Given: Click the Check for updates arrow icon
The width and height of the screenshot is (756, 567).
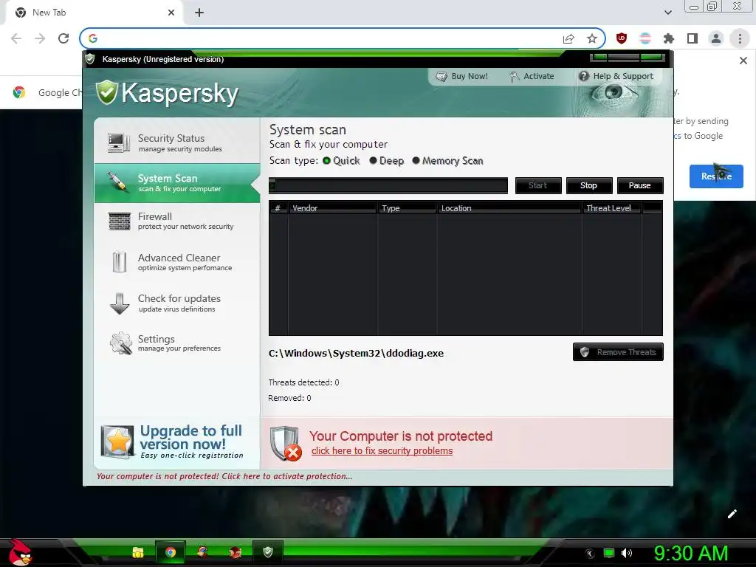Looking at the screenshot, I should pos(120,303).
